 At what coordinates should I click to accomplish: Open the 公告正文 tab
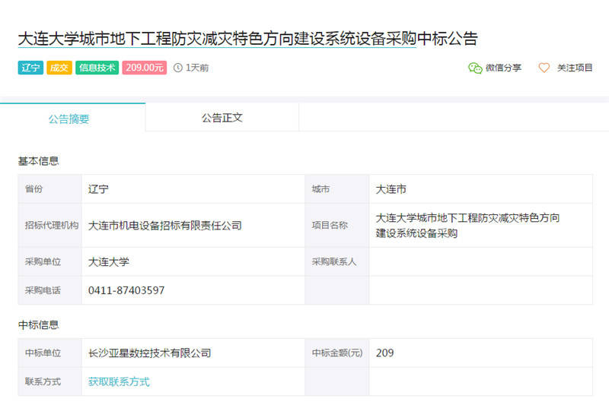(222, 118)
